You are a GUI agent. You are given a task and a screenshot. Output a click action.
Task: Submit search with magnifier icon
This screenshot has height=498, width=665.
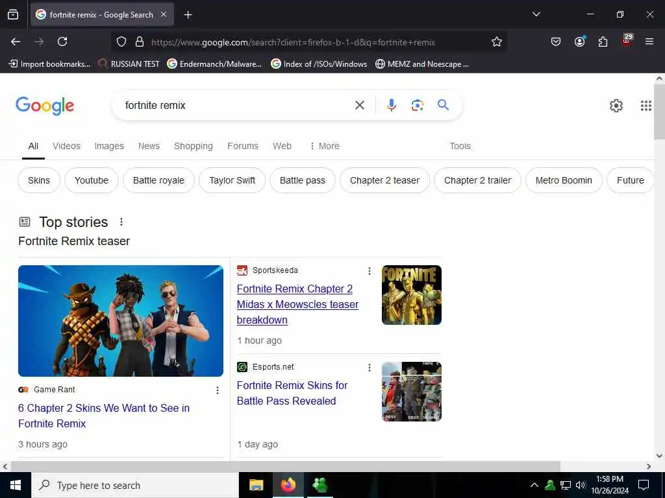click(443, 104)
